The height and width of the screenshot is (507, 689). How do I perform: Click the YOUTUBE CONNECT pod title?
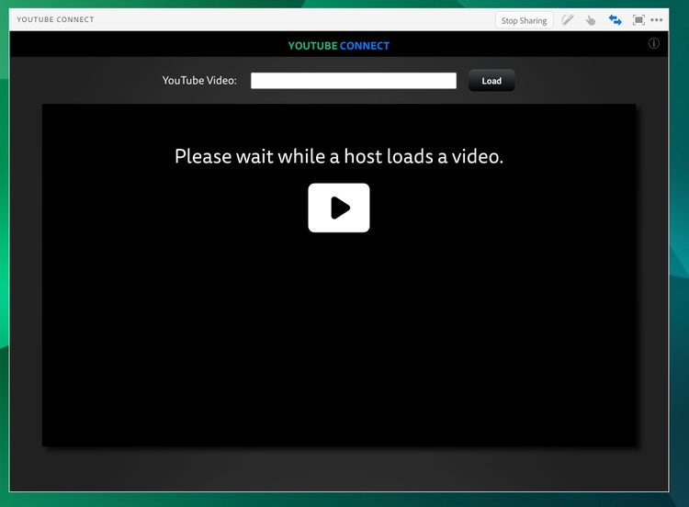(55, 19)
